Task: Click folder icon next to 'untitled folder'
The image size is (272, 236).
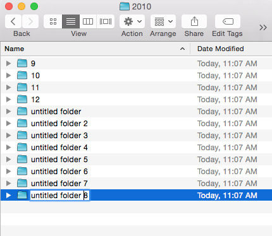Action: (22, 111)
